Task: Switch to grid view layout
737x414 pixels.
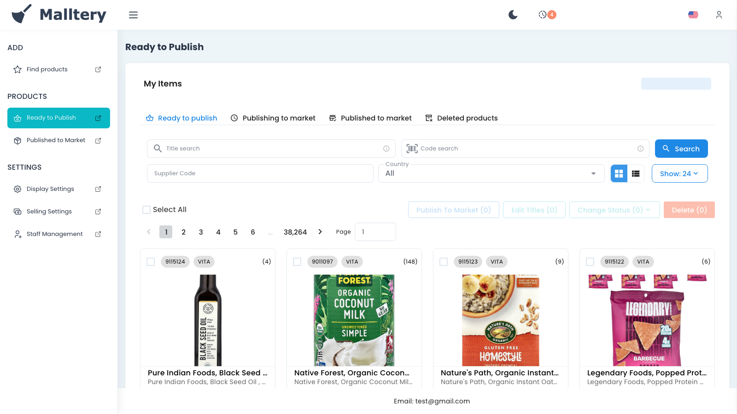Action: 619,173
